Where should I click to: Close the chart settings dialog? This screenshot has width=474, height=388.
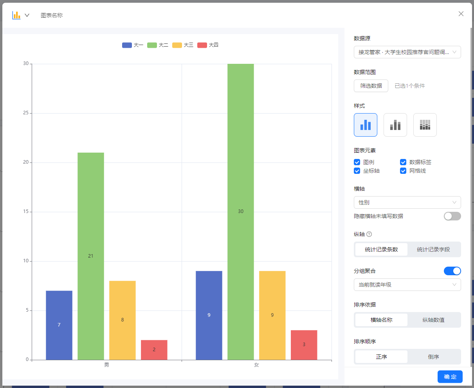461,14
